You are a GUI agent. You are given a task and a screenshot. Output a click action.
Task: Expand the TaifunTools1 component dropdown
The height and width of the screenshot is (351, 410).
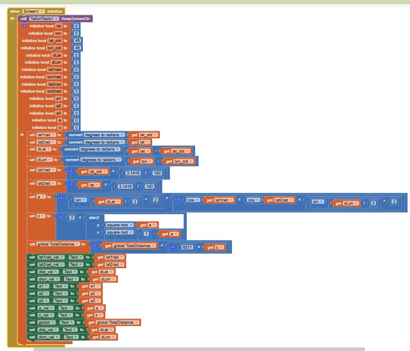44,19
